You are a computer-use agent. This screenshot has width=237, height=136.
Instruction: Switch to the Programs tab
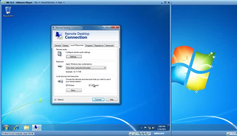(89, 46)
